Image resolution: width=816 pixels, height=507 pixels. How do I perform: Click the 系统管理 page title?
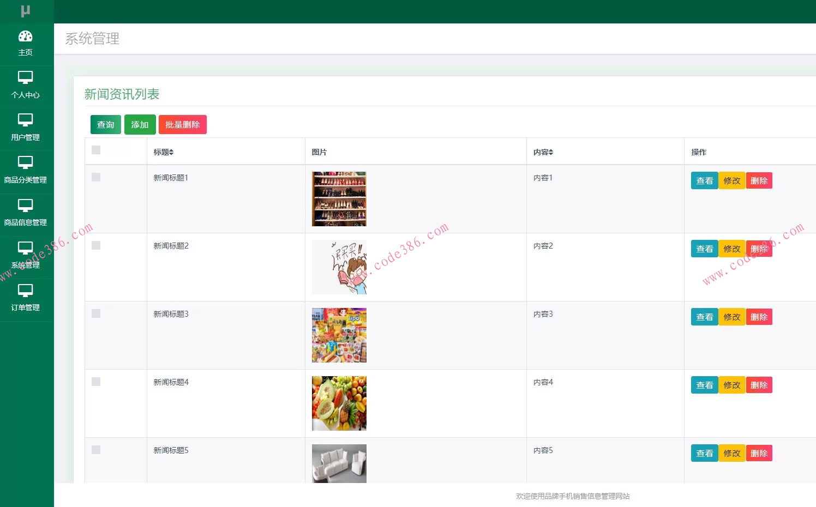coord(92,39)
